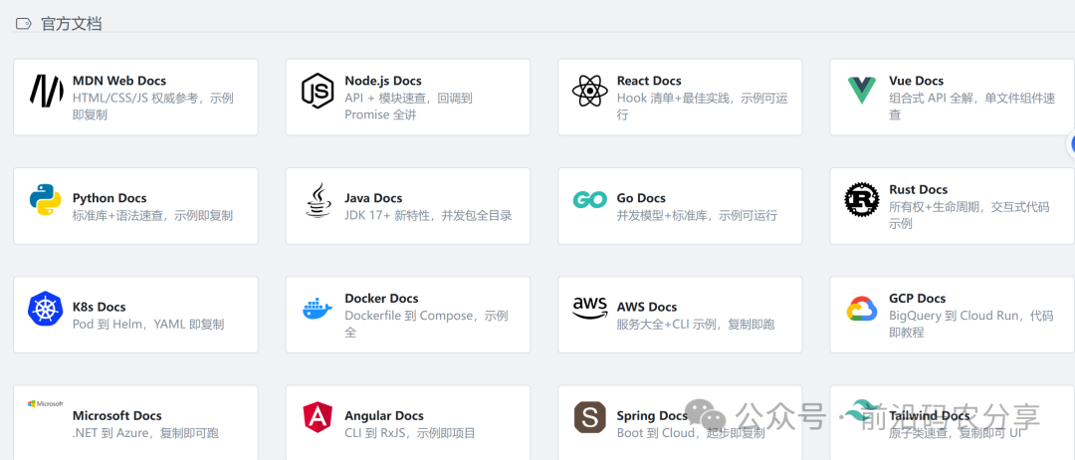Open the AWS Docs title link
This screenshot has height=460, width=1075.
click(647, 307)
